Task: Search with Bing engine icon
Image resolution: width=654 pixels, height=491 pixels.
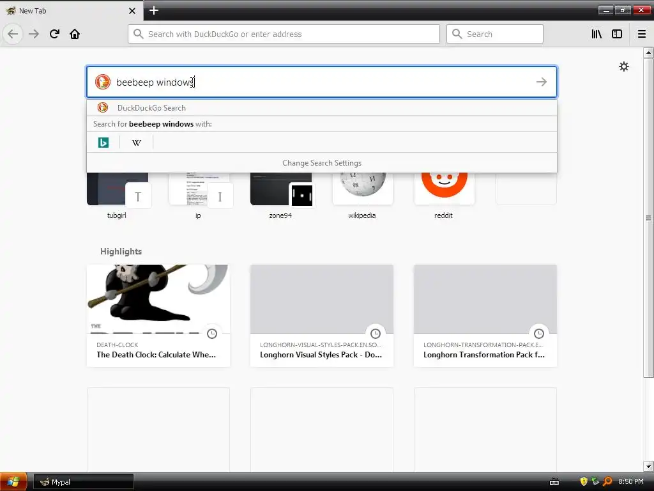Action: tap(103, 143)
